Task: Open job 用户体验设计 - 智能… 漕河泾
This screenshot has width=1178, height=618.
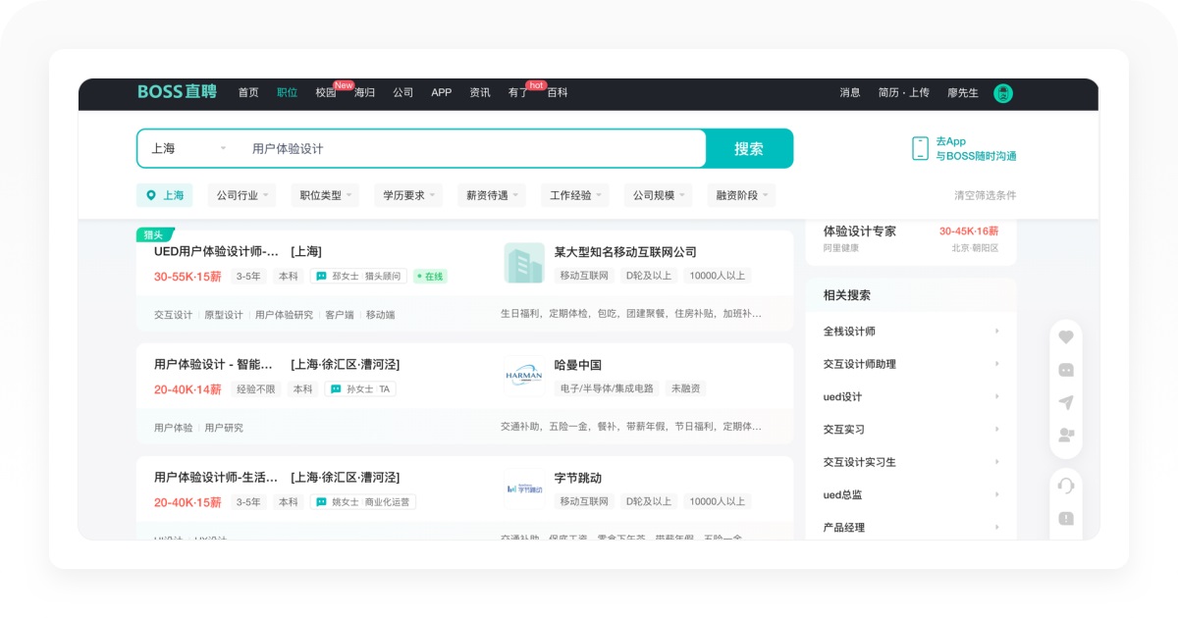Action: (x=277, y=364)
